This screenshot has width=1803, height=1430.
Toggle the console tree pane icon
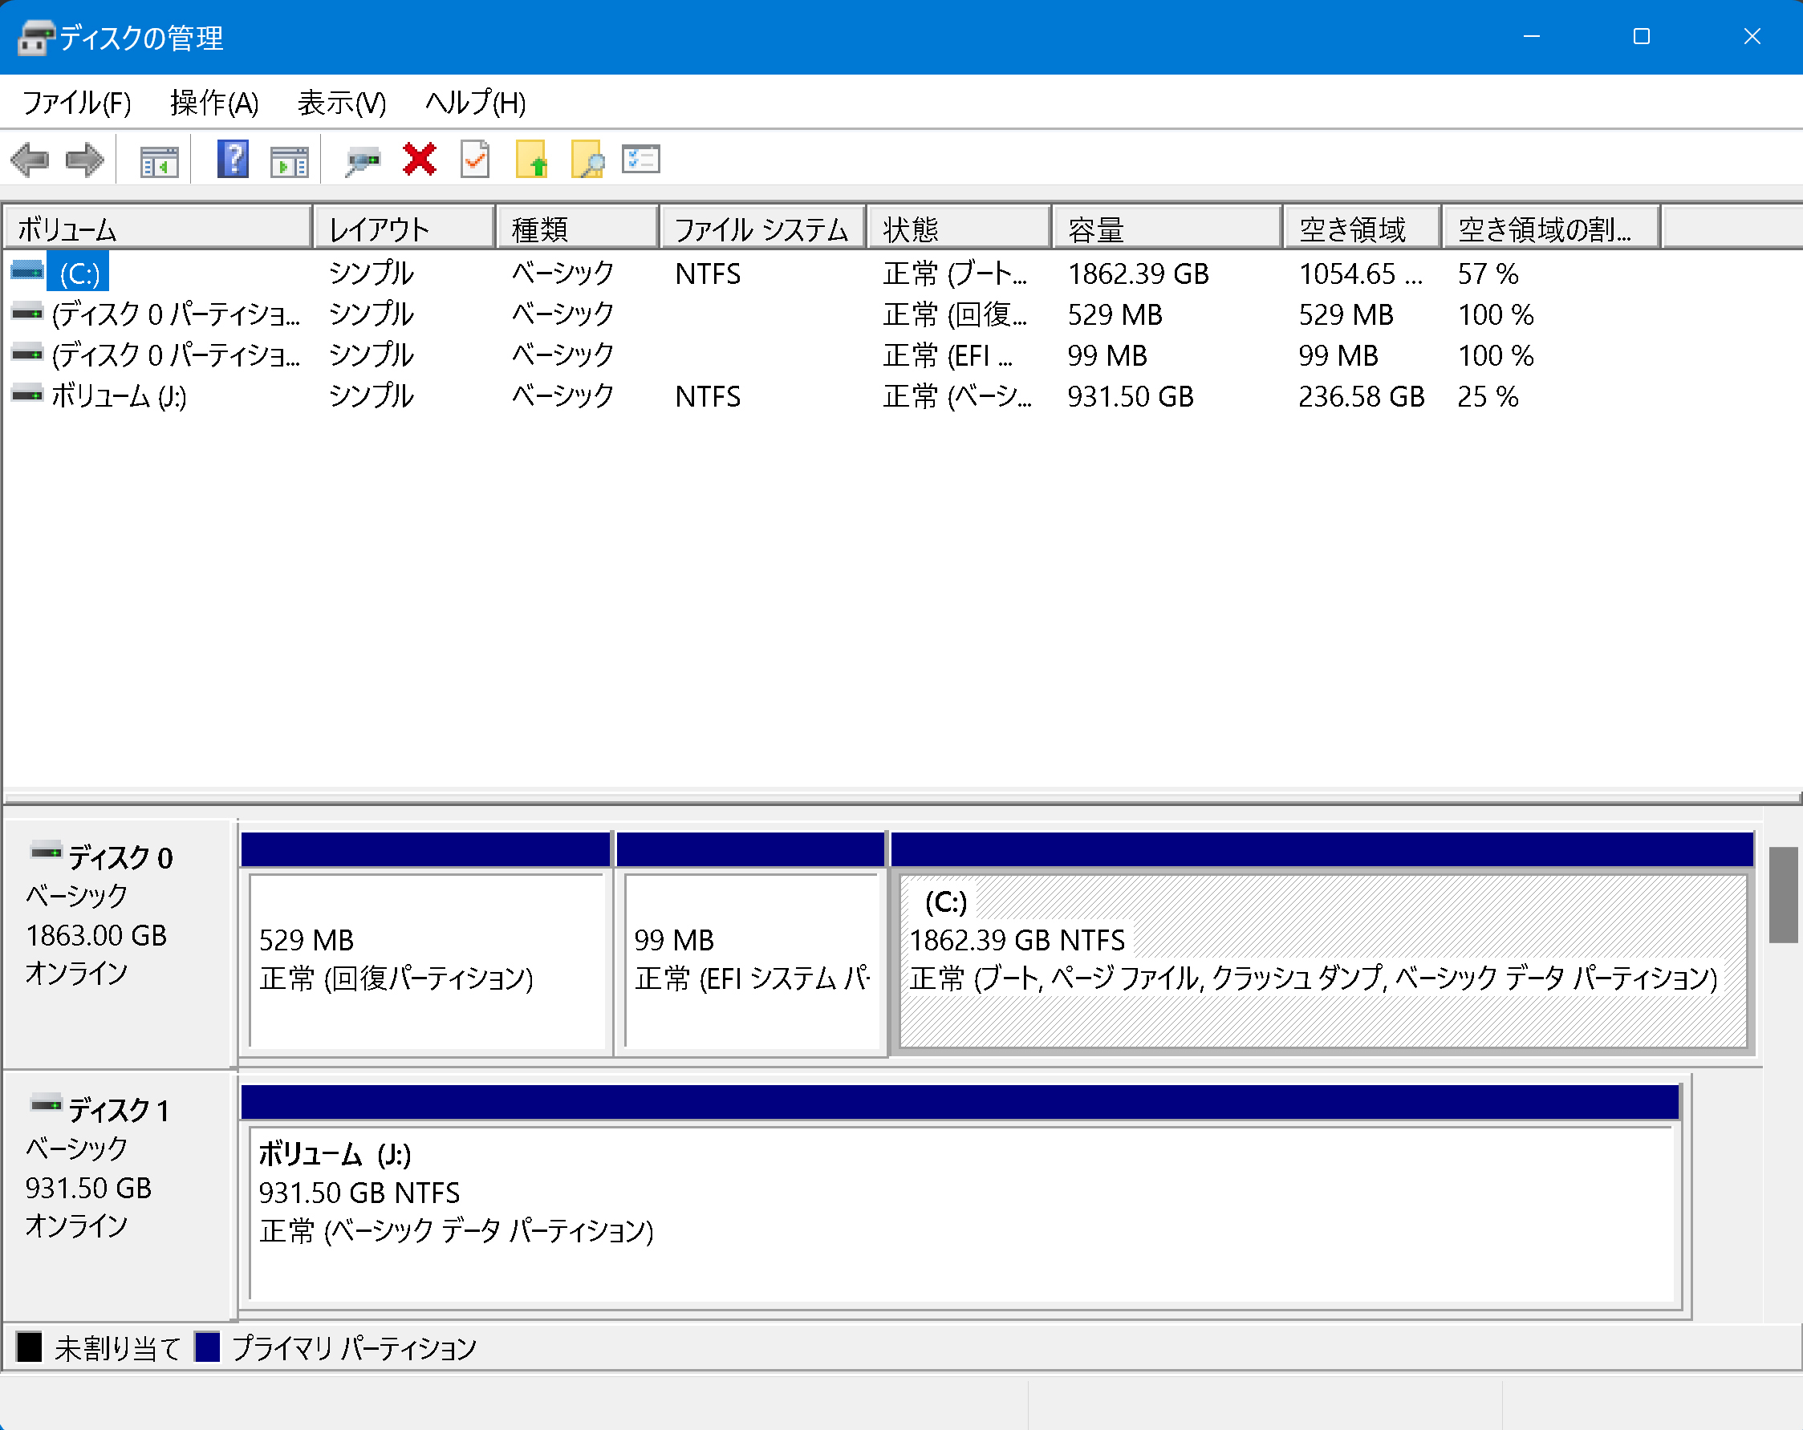159,160
